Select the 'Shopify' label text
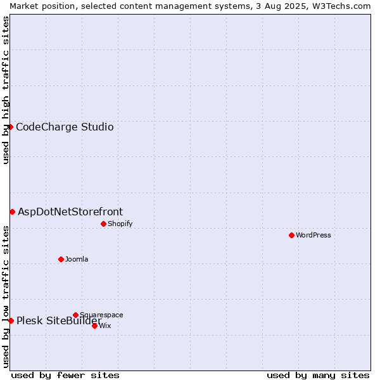Viewport: 380px width, 380px height. click(120, 224)
